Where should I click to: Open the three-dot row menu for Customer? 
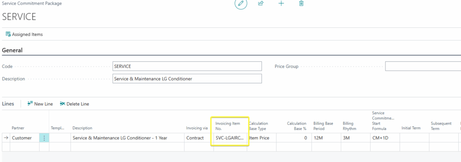(x=44, y=138)
